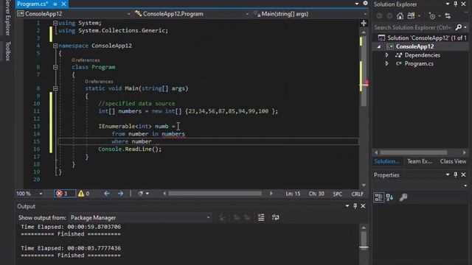
Task: Click the Ch: 30 status indicator
Action: point(316,194)
